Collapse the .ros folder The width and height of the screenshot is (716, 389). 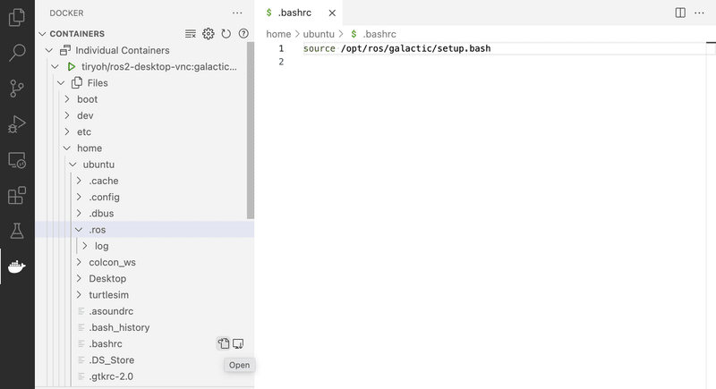point(79,230)
